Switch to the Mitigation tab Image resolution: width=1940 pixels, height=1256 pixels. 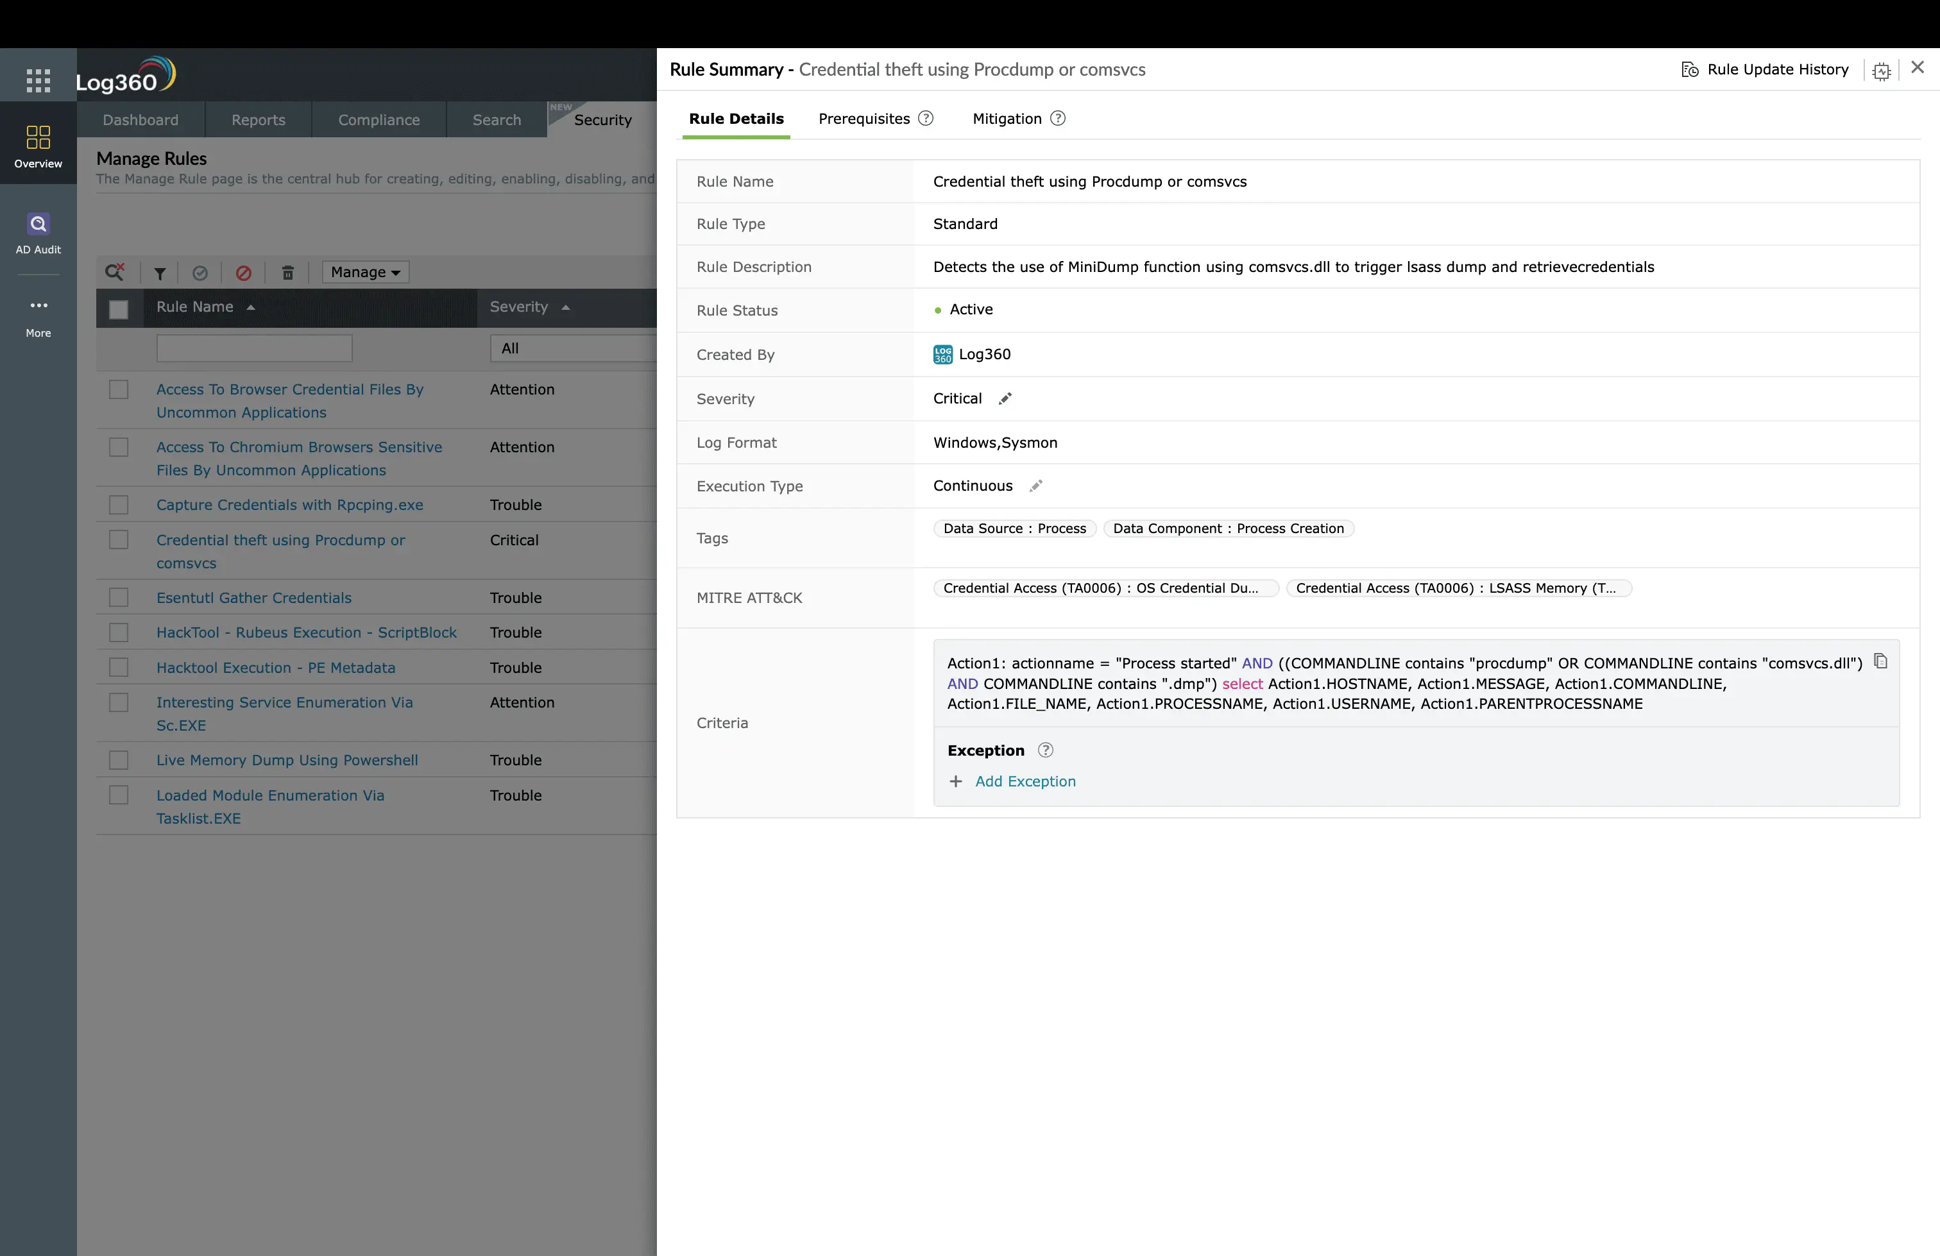(1007, 119)
